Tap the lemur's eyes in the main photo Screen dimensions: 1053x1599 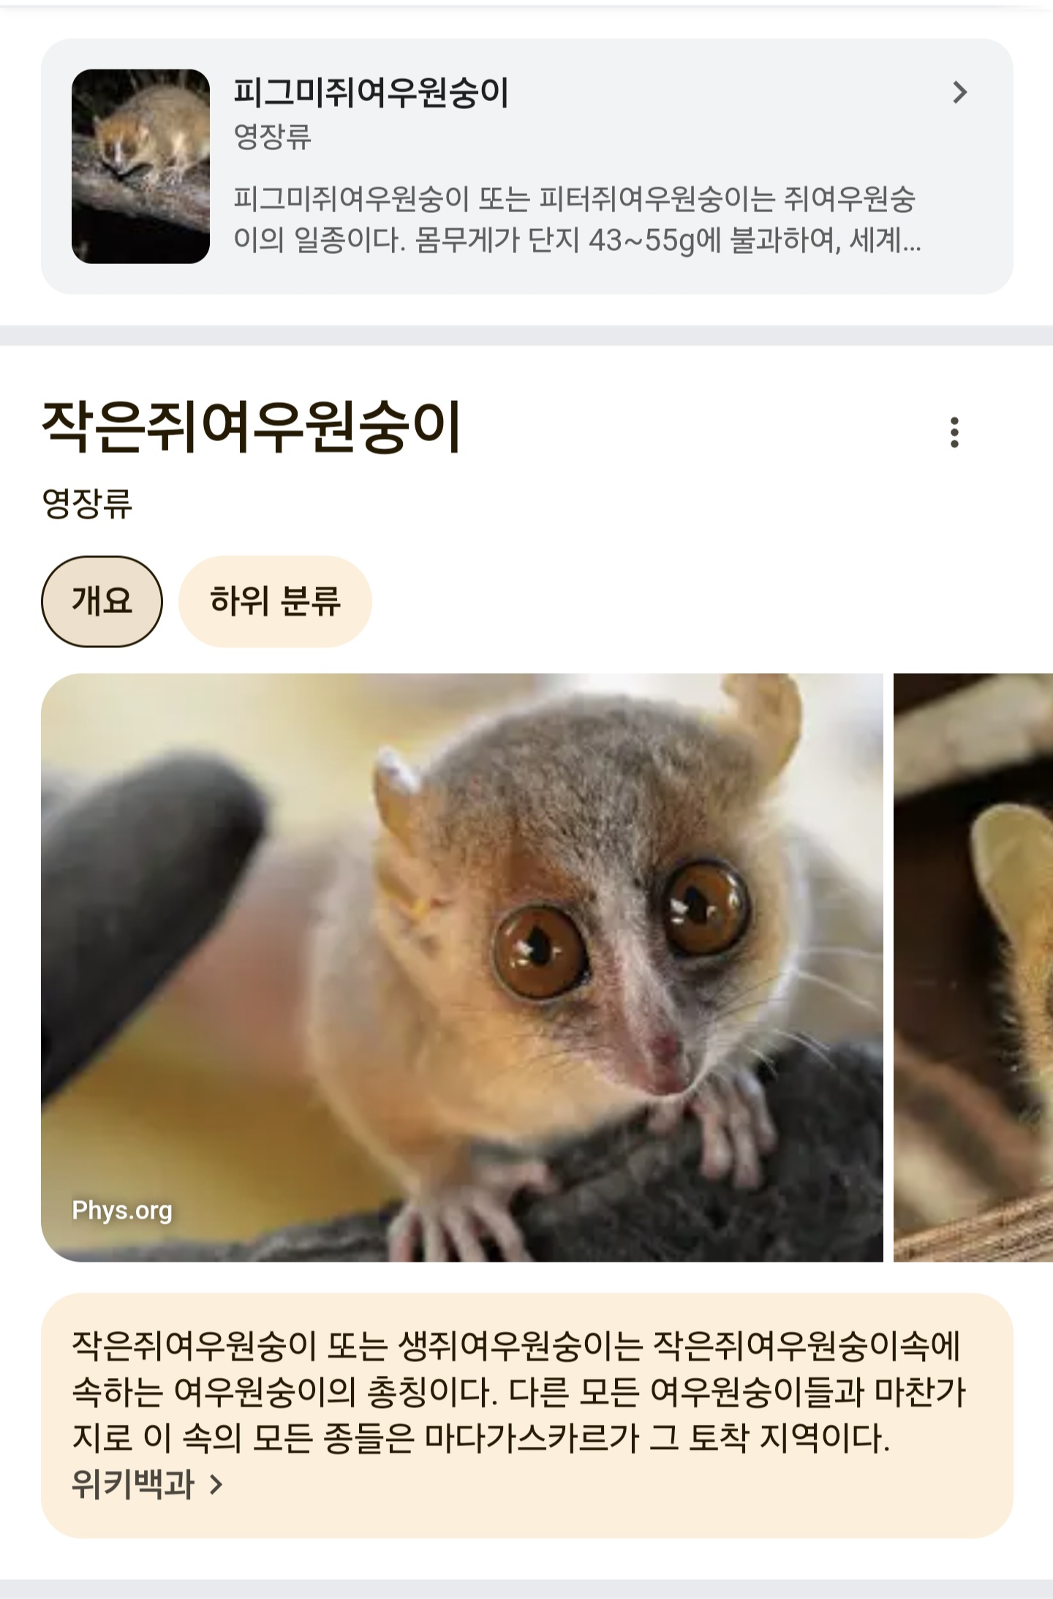pyautogui.click(x=622, y=929)
